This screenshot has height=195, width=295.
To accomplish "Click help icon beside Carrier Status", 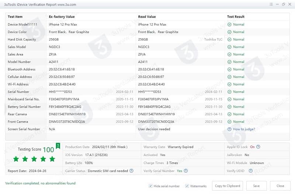I will 131,171.
